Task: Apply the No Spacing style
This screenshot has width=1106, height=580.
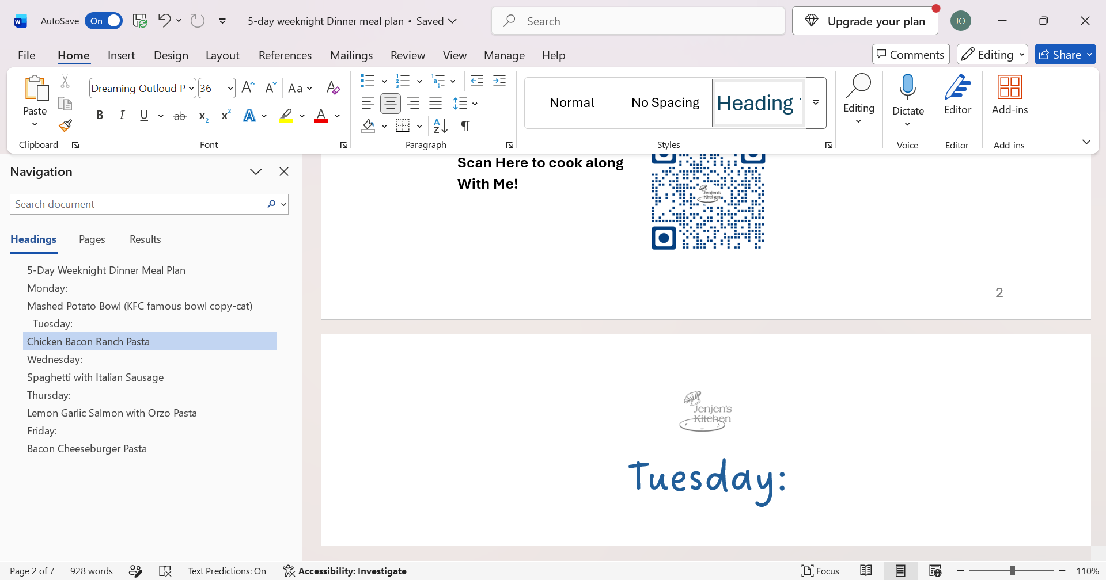Action: (665, 103)
